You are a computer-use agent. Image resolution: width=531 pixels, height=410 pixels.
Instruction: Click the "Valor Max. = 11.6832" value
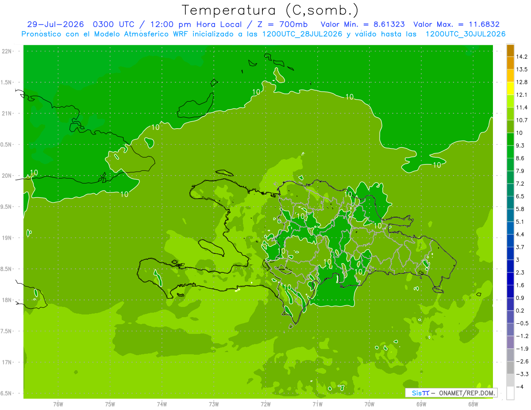456,24
